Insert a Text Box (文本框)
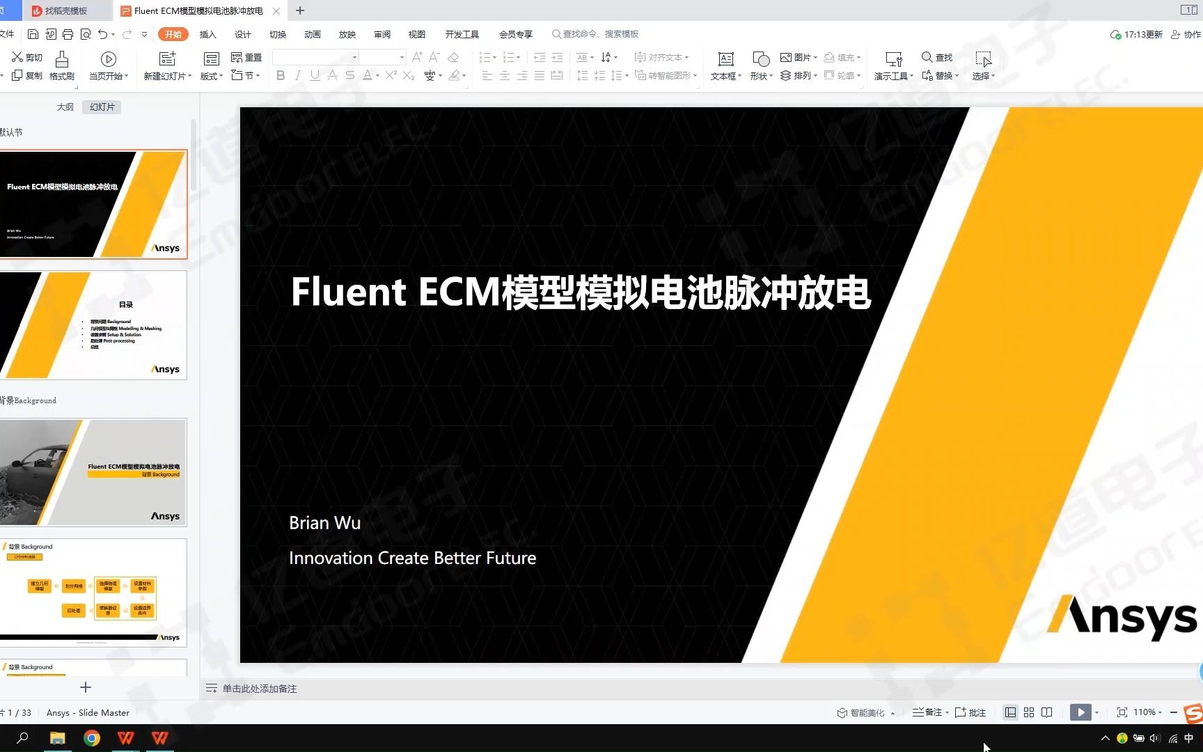Viewport: 1203px width, 752px height. click(x=726, y=66)
